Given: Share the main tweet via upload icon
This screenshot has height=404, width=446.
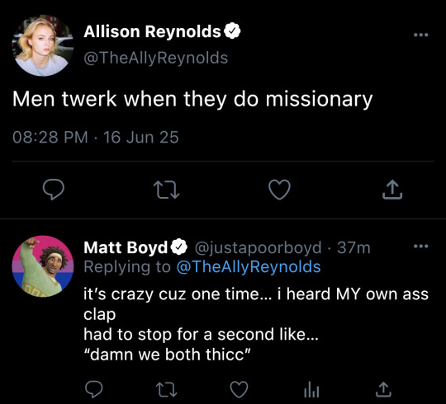Looking at the screenshot, I should coord(392,190).
